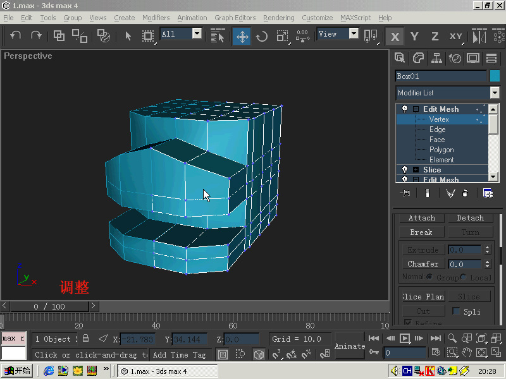Image resolution: width=506 pixels, height=379 pixels.
Task: Toggle the Animate button
Action: point(350,346)
